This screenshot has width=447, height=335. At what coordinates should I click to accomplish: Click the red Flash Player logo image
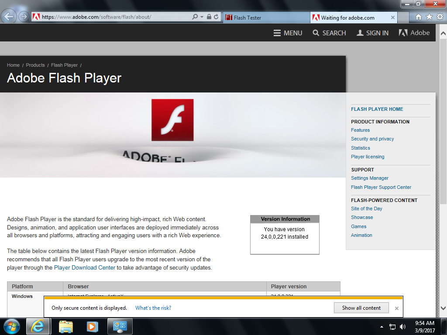coord(172,120)
